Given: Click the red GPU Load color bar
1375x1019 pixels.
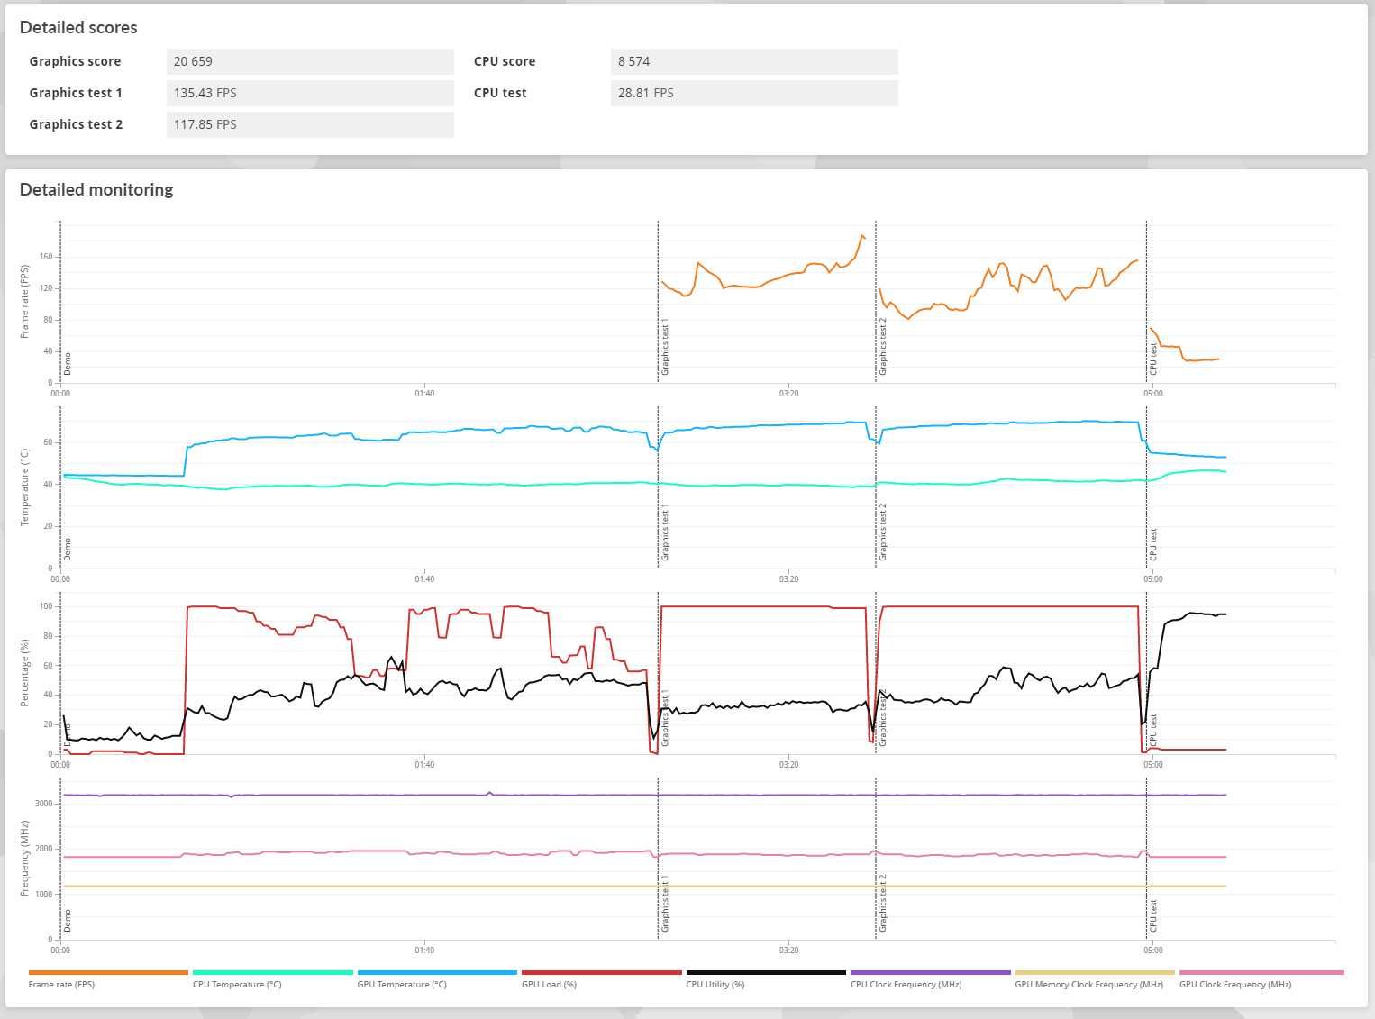Looking at the screenshot, I should [x=602, y=973].
